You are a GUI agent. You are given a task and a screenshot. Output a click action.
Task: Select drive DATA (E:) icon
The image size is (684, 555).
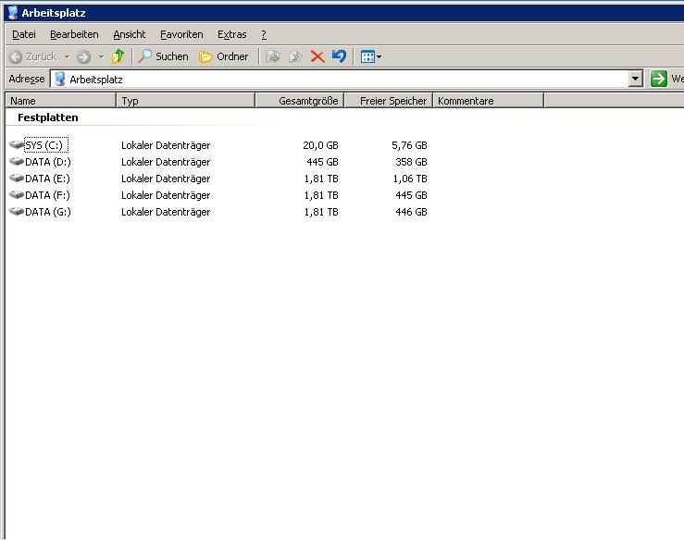pyautogui.click(x=17, y=178)
